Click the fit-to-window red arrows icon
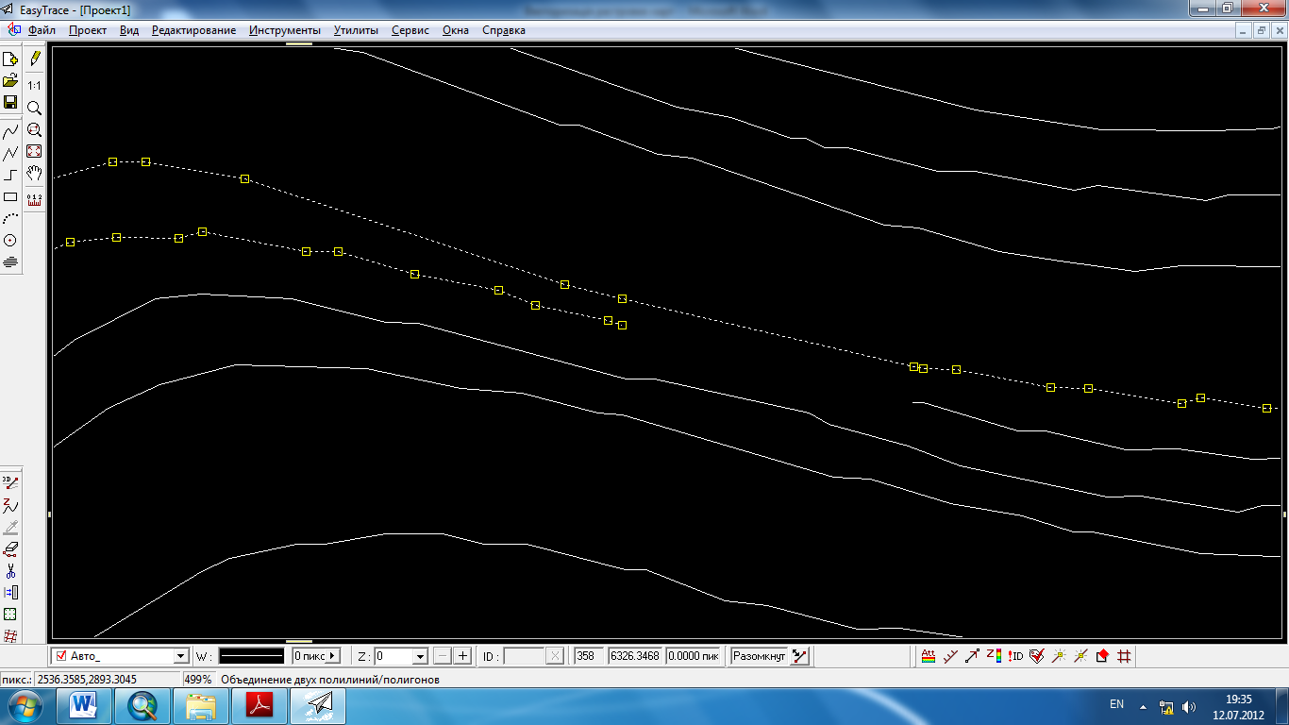The width and height of the screenshot is (1289, 725). (34, 151)
